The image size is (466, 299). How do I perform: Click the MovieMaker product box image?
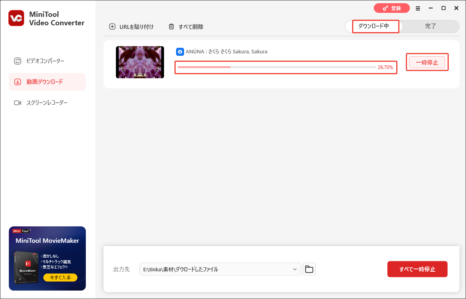(26, 267)
